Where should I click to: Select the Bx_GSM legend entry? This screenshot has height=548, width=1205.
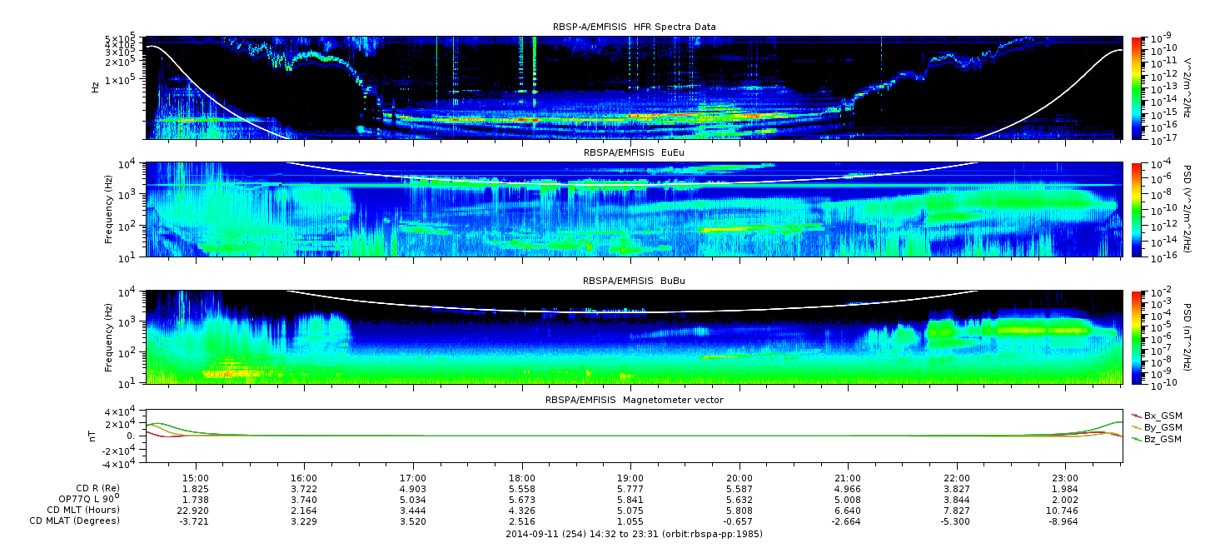click(x=1163, y=416)
